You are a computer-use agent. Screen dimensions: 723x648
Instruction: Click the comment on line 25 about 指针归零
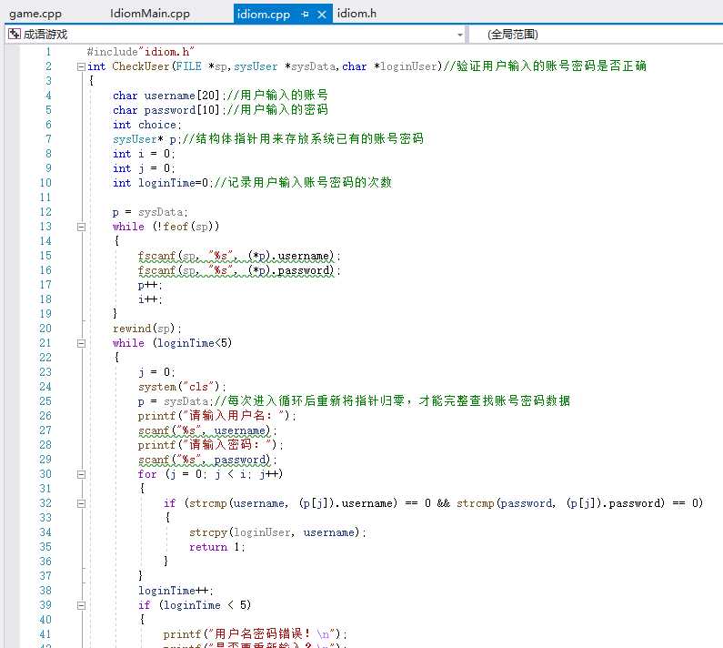(392, 401)
